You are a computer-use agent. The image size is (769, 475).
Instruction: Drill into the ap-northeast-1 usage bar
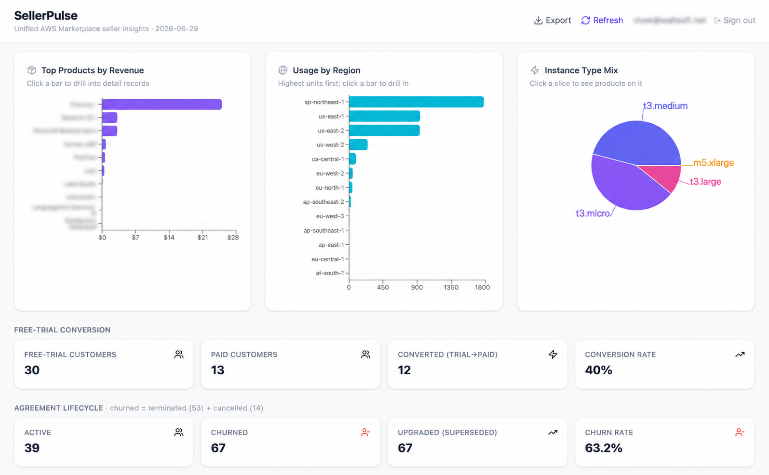416,102
